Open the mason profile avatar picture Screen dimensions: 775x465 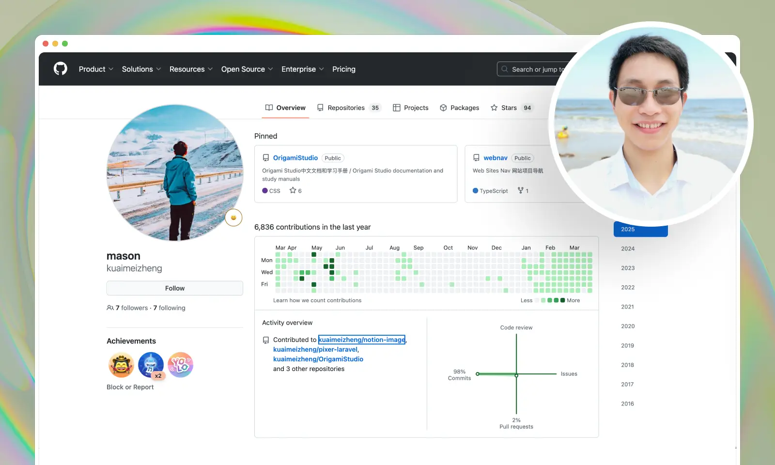tap(175, 173)
